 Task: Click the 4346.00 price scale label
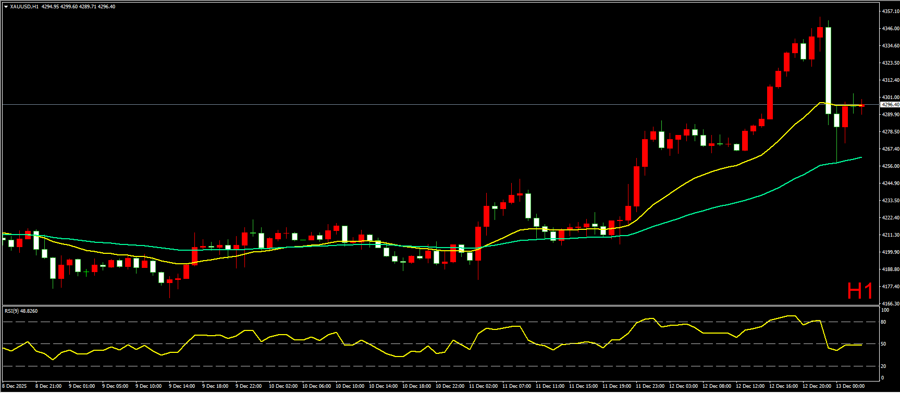click(x=890, y=28)
